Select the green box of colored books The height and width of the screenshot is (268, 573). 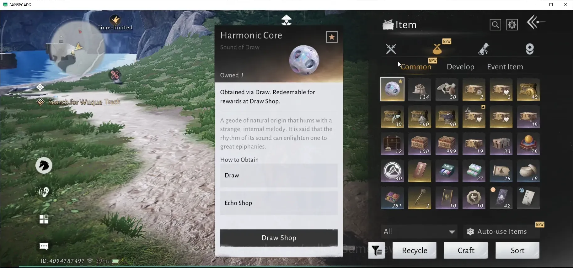pyautogui.click(x=447, y=171)
